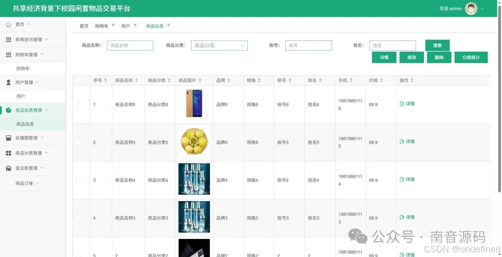Focus the 账号 search input
The image size is (502, 257).
309,46
